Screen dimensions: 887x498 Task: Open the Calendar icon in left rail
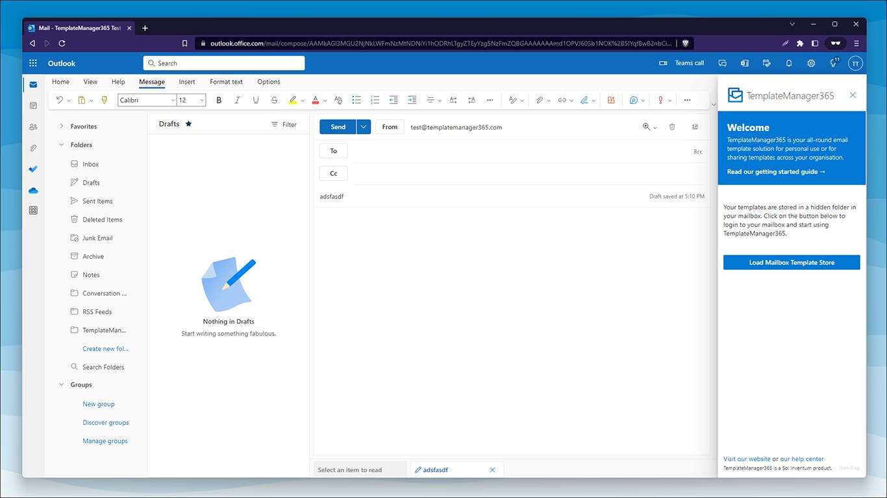(33, 105)
